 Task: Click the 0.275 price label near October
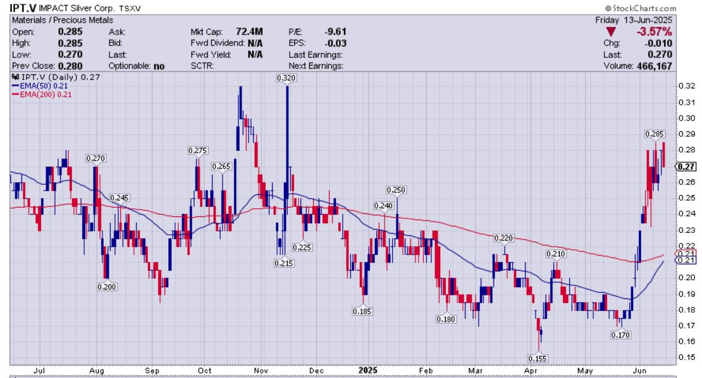pos(197,151)
